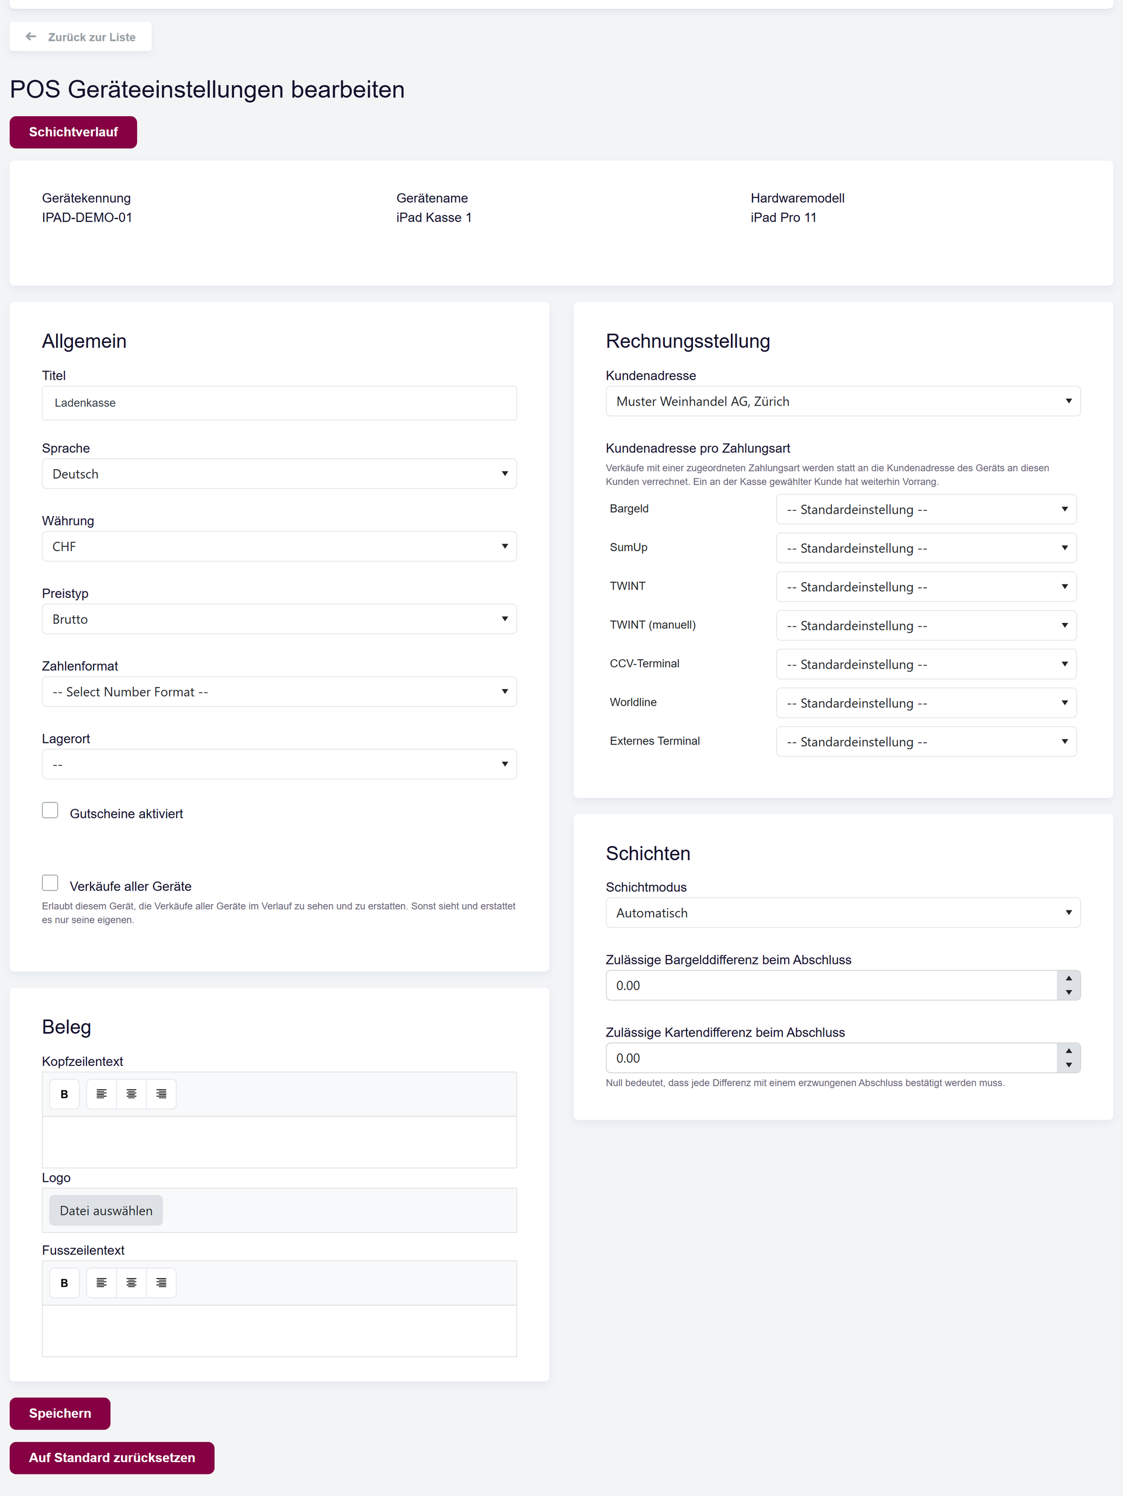The image size is (1123, 1496).
Task: Check Verkäufe aller Geräte option
Action: 50,882
